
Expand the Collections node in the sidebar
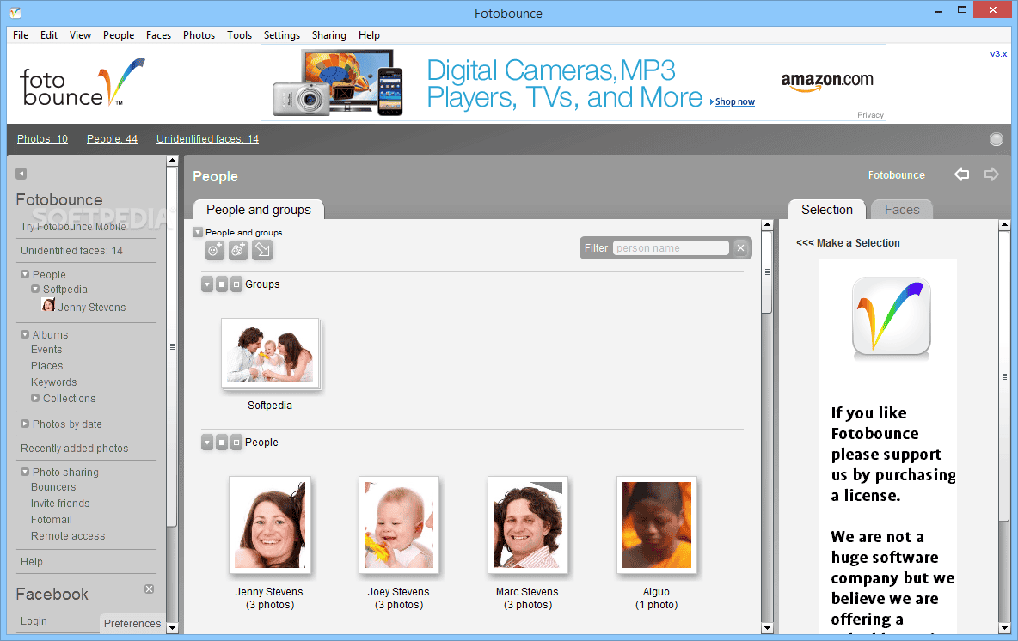click(x=36, y=398)
